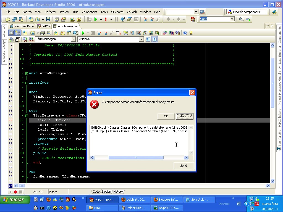Click the Send button in Error dialog
This screenshot has height=212, width=283.
(184, 166)
